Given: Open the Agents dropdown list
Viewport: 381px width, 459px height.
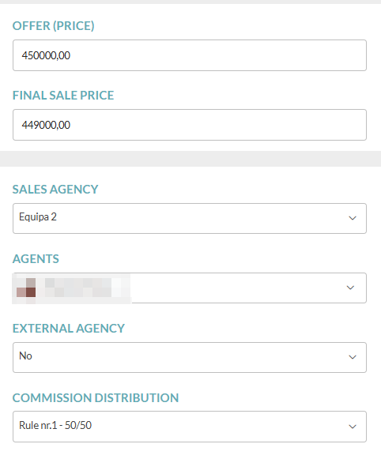Looking at the screenshot, I should [x=190, y=288].
